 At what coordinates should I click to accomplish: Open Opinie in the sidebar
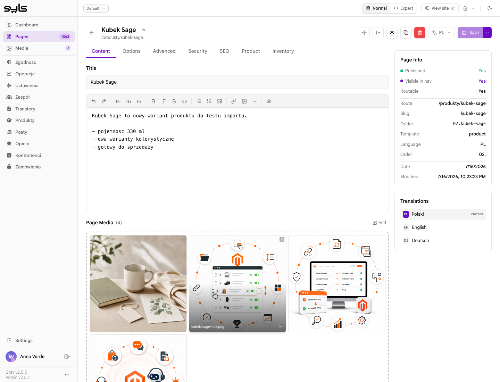point(39,144)
